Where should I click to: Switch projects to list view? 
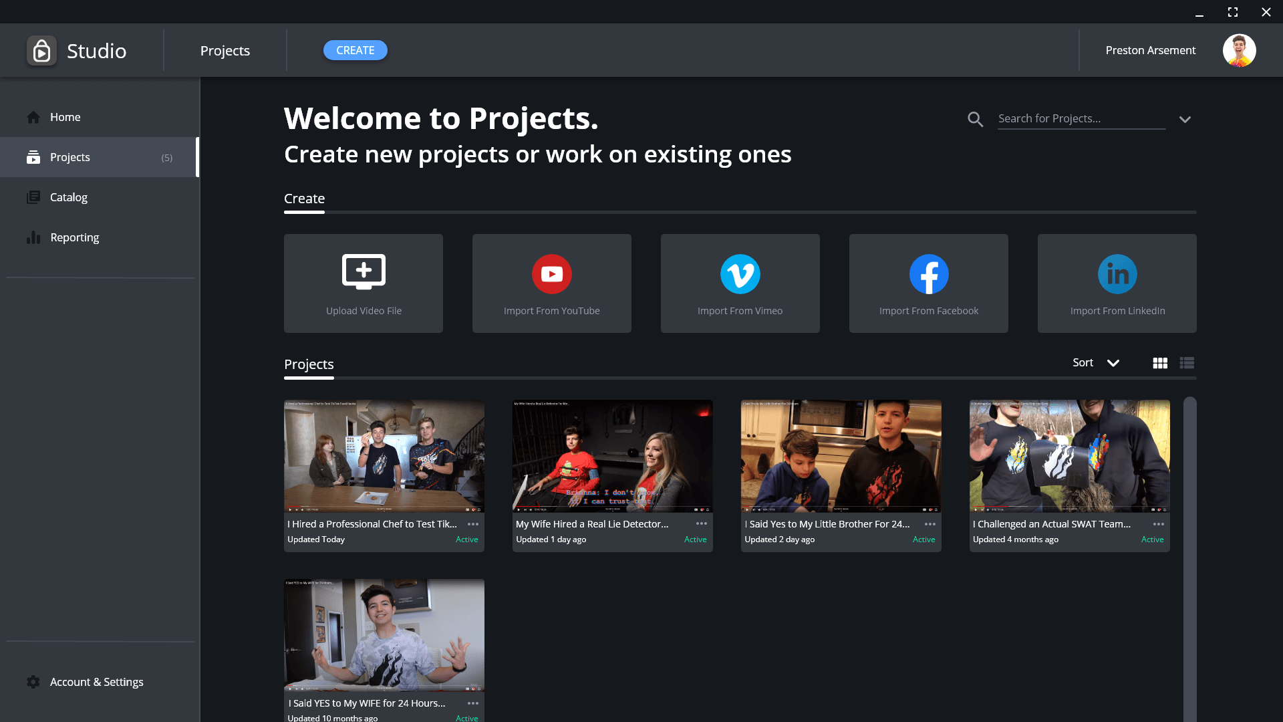point(1187,362)
